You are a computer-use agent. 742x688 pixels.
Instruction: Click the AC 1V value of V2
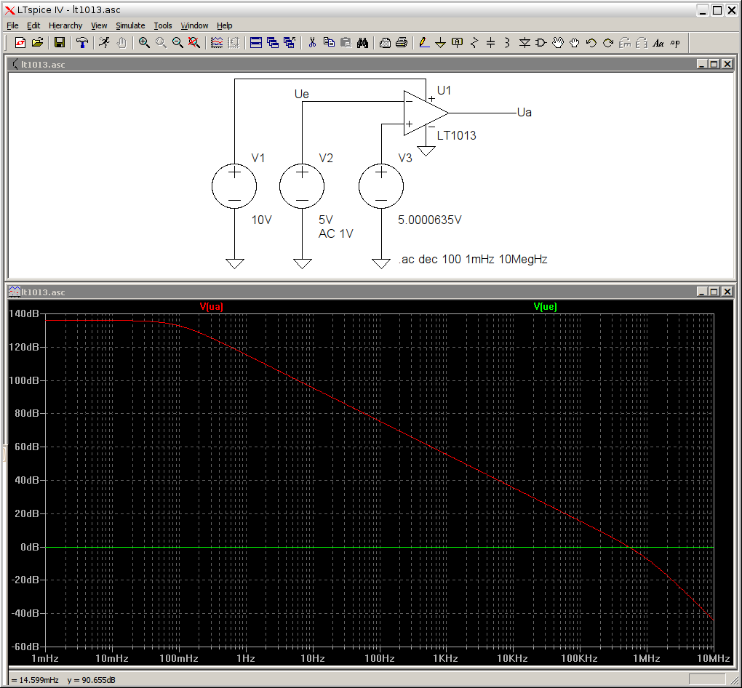point(336,233)
